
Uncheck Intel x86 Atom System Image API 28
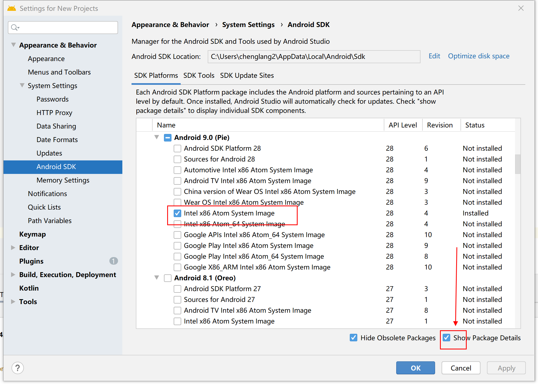(x=177, y=213)
